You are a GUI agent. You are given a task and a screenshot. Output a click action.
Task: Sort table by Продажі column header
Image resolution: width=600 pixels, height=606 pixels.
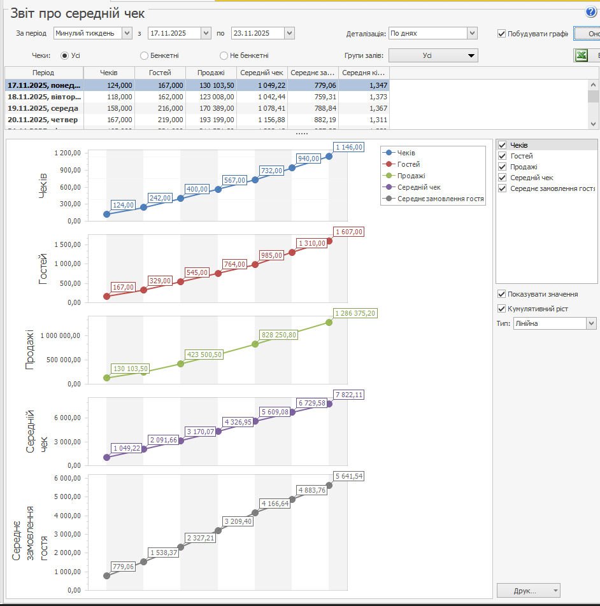(211, 73)
